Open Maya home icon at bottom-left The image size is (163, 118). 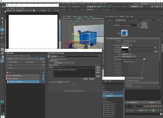[x=2, y=102]
